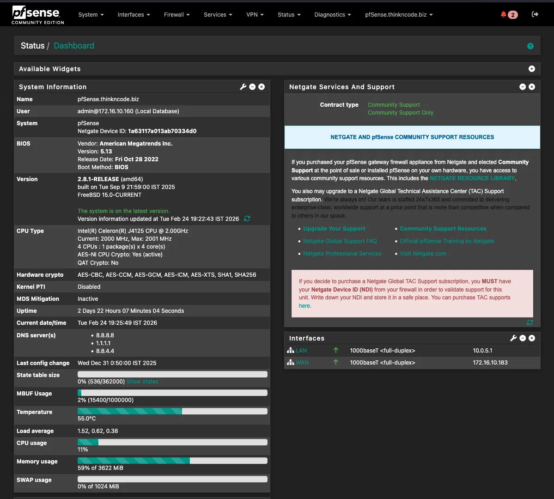The height and width of the screenshot is (499, 554).
Task: Open the notifications bell alert
Action: tap(504, 14)
